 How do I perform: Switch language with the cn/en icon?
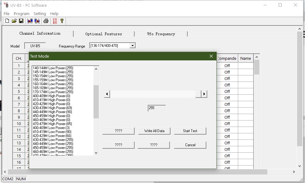pyautogui.click(x=55, y=21)
